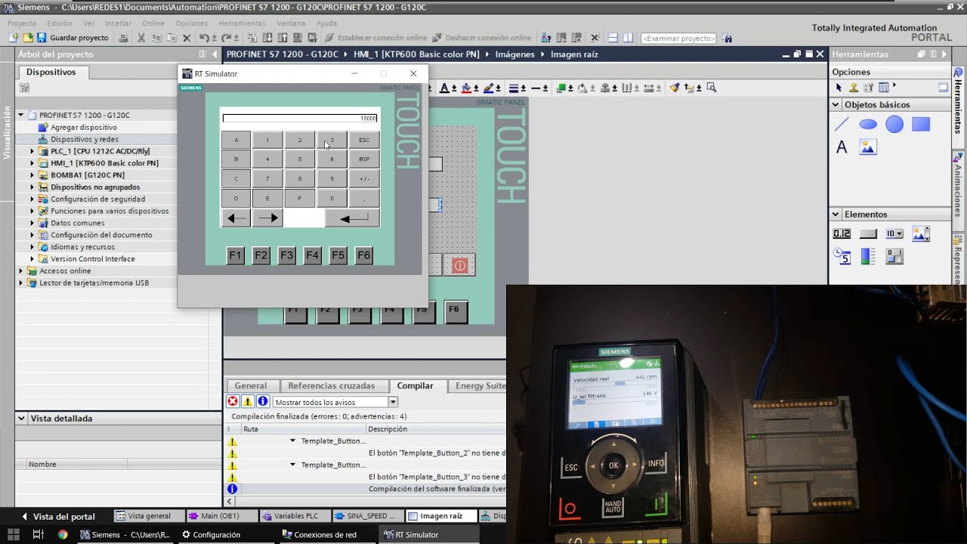Expand the Datos comunes node

click(32, 223)
